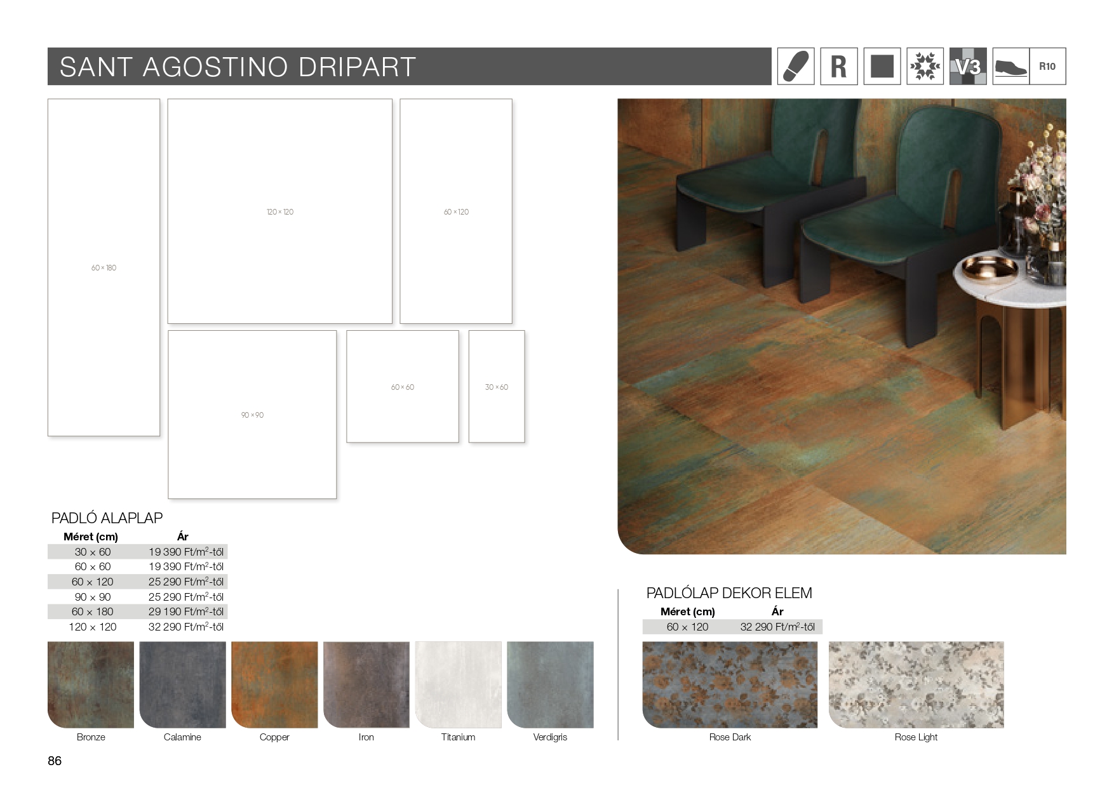Click the 60 × 180 tile size diagram

click(x=104, y=267)
